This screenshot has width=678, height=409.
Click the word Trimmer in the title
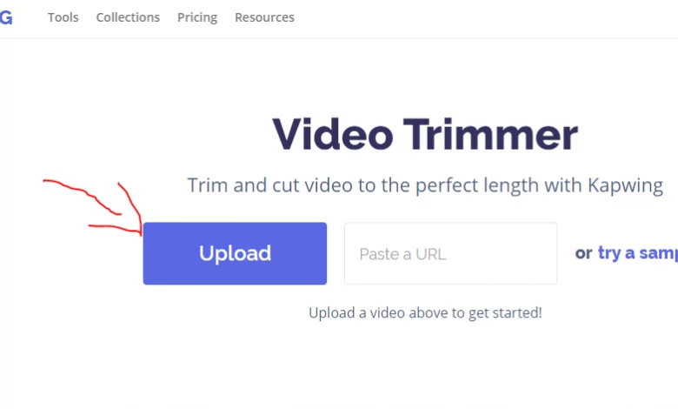pyautogui.click(x=491, y=135)
